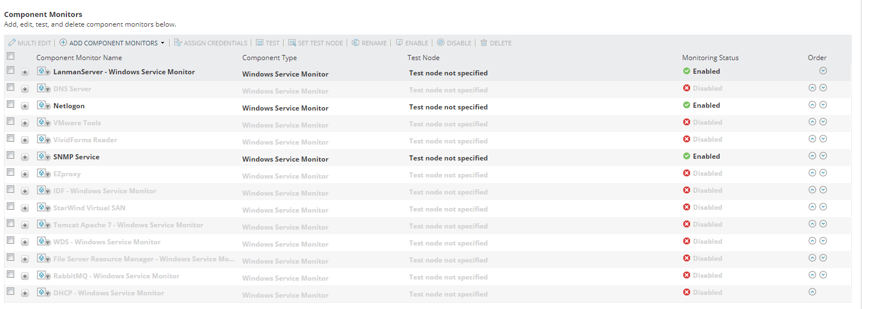Click the red Disabled icon for EZproxy
Viewport: 870px width, 309px height.
coord(687,173)
